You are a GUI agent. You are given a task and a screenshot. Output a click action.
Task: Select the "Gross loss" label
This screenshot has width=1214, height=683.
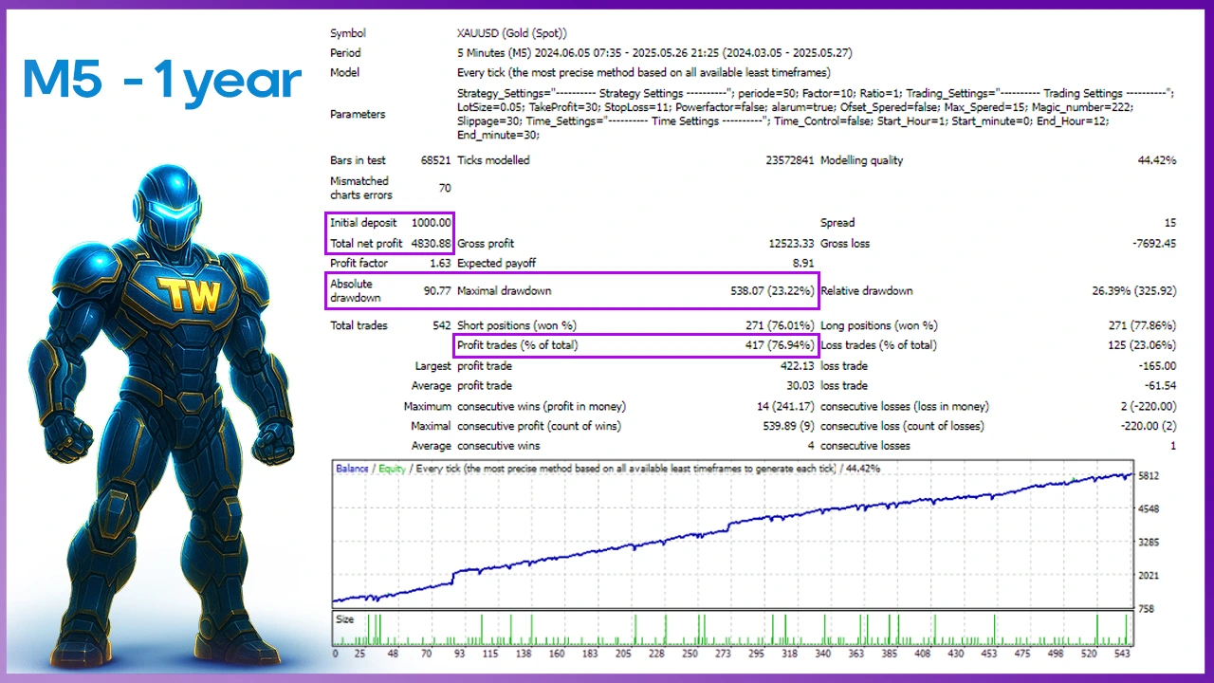(x=845, y=244)
